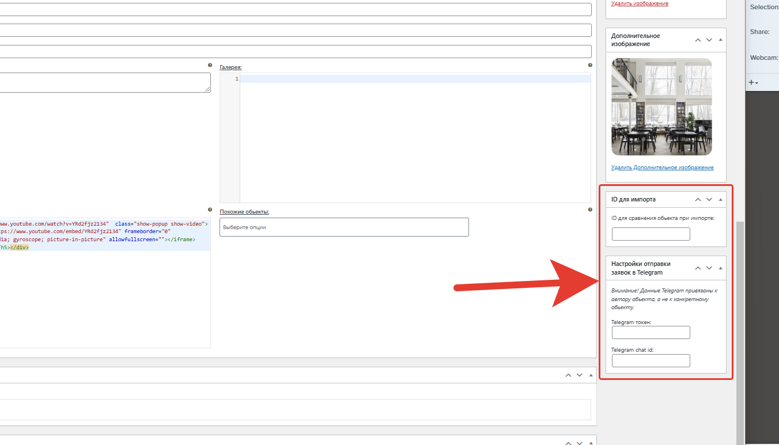Collapse the "ID для импорта" panel
The width and height of the screenshot is (779, 445).
click(721, 199)
